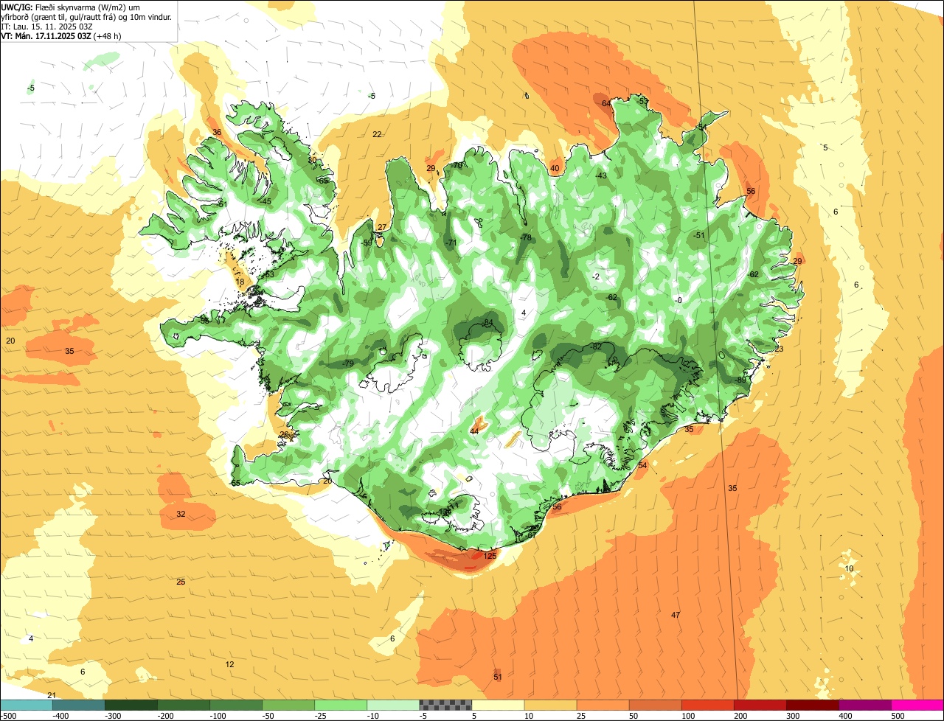This screenshot has height=721, width=944.
Task: Click the '22' value north of Iceland
Action: (x=377, y=134)
